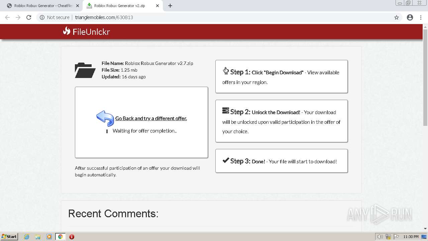Click the system tray clock 11:30 PM
This screenshot has height=241, width=428.
point(411,237)
